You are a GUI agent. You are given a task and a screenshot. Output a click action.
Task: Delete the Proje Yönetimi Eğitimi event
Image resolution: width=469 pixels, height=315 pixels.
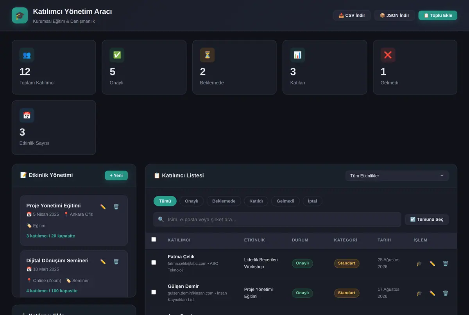(x=116, y=207)
